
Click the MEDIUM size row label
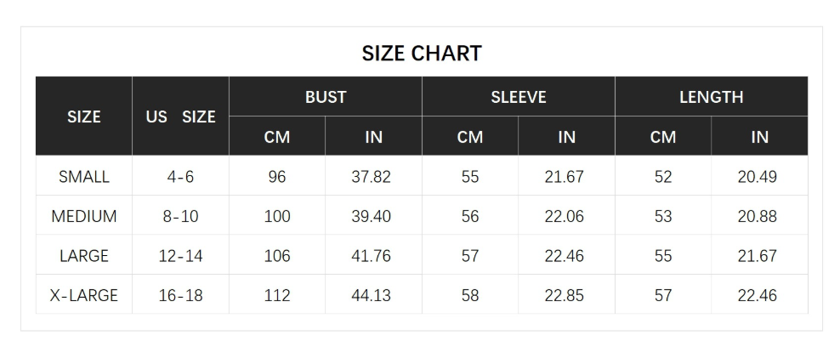click(x=83, y=216)
